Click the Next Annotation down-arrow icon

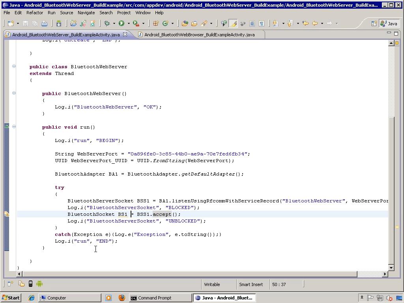click(275, 23)
